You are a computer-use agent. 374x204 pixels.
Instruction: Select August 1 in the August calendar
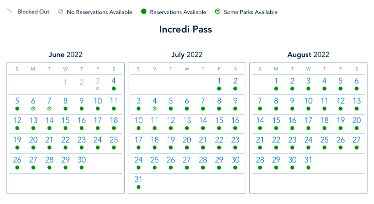pyautogui.click(x=276, y=80)
